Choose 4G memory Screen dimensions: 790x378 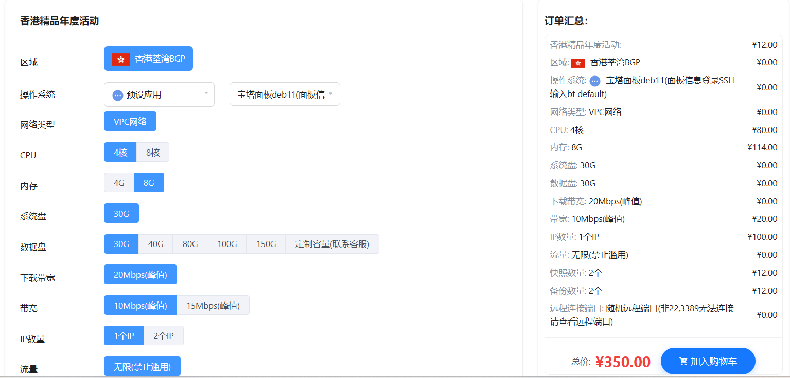pyautogui.click(x=119, y=182)
